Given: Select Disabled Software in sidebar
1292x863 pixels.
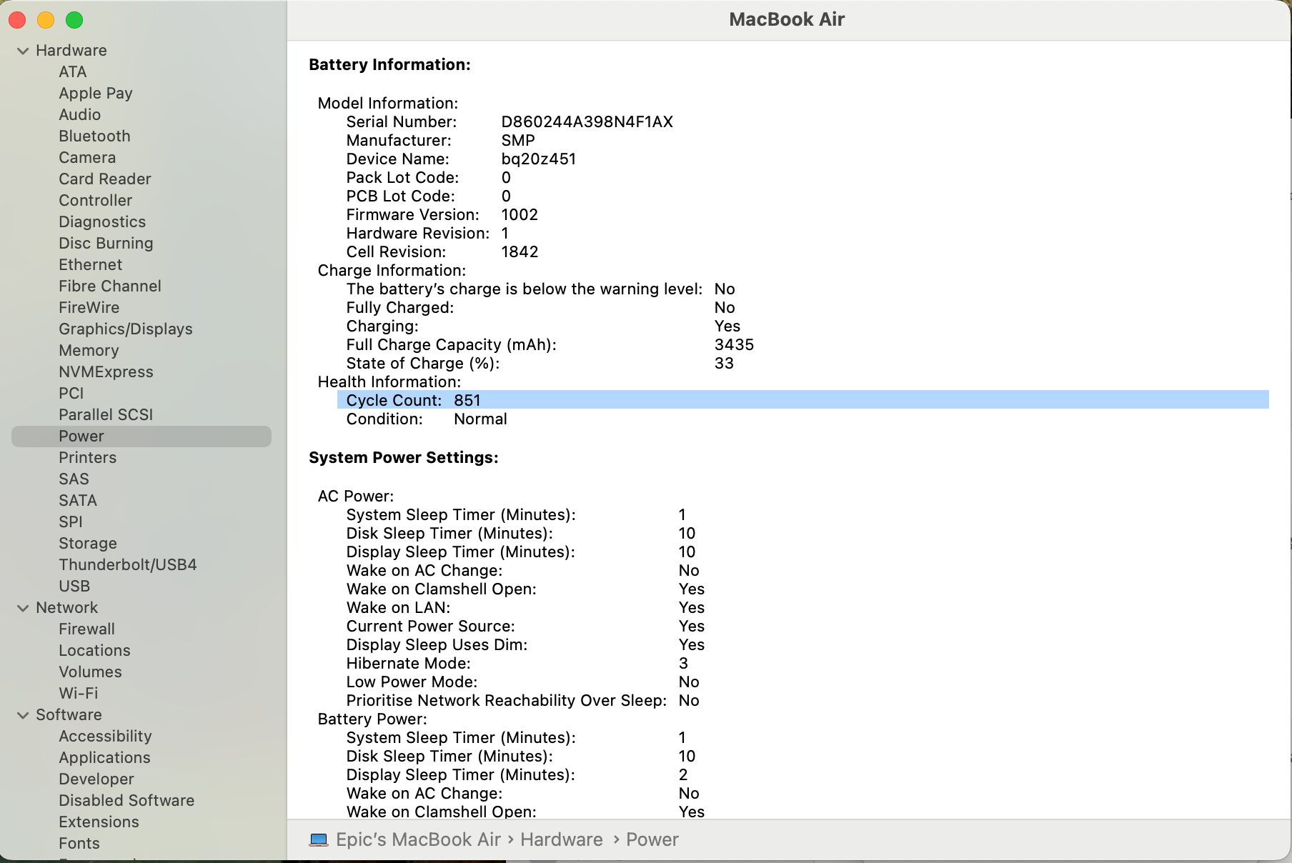Looking at the screenshot, I should pyautogui.click(x=126, y=801).
